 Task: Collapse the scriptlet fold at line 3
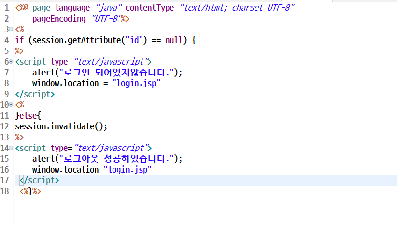11,29
